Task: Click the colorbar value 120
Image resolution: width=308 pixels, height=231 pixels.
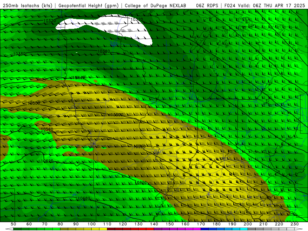Action: [x=123, y=224]
